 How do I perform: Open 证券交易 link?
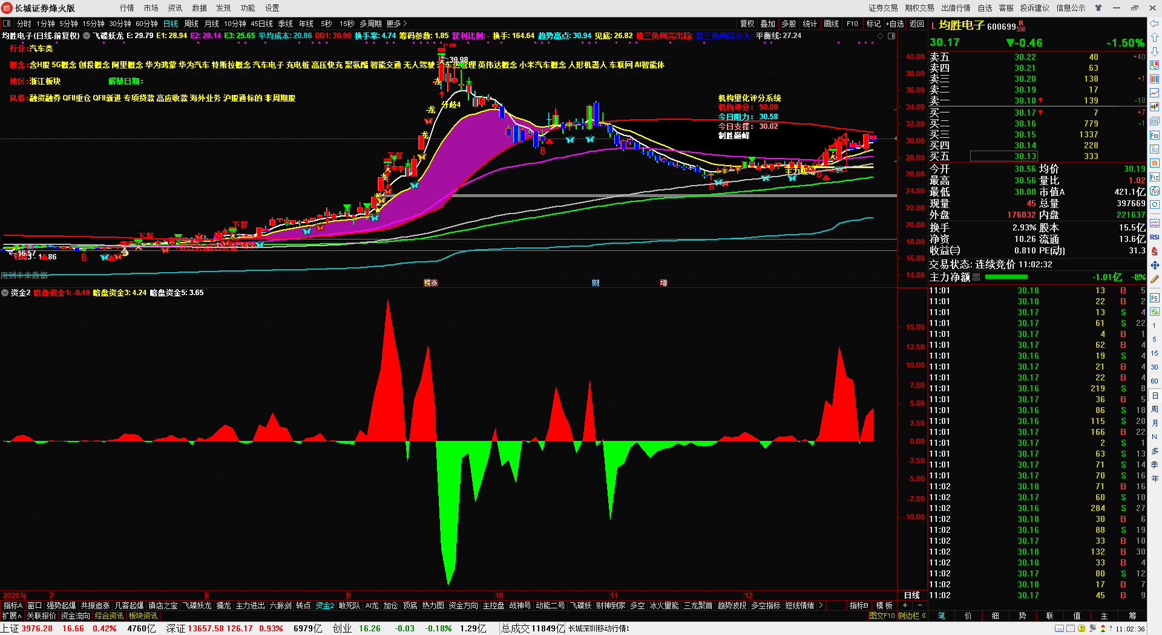884,8
